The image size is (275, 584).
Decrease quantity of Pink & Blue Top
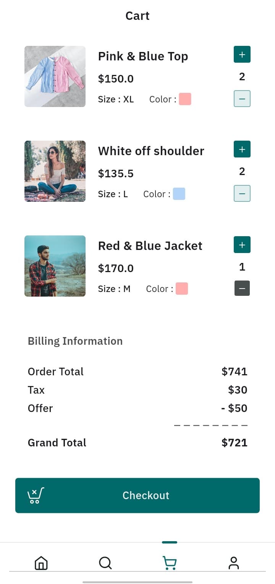tap(242, 99)
